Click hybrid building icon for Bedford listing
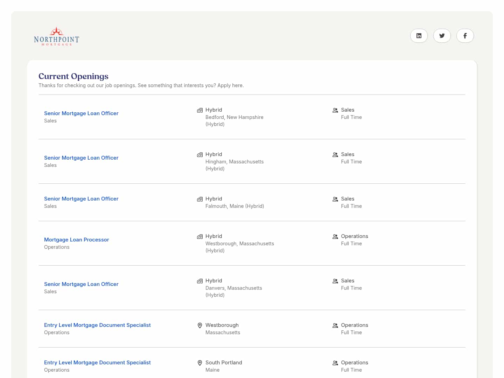 [200, 110]
